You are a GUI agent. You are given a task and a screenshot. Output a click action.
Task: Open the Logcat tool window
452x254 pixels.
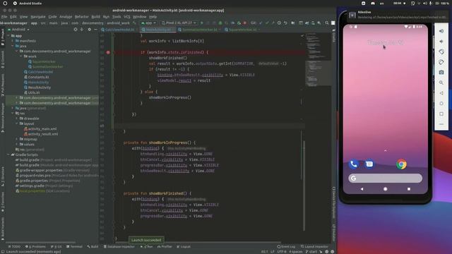pos(184,246)
